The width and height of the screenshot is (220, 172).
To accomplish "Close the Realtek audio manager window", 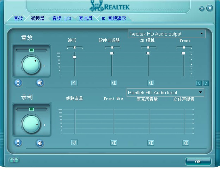I will pyautogui.click(x=210, y=8).
